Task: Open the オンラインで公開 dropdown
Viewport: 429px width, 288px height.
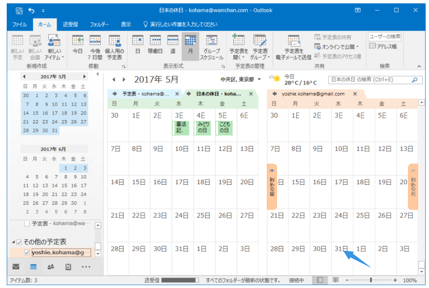Action: point(336,47)
